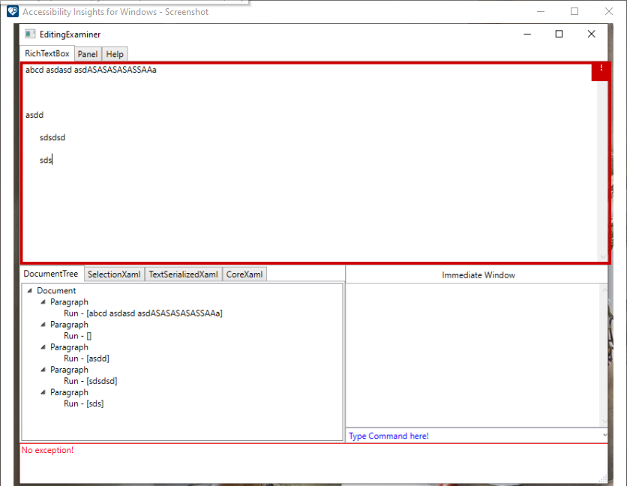The height and width of the screenshot is (486, 627).
Task: Click the Accessibility Insights logo icon
Action: (12, 11)
